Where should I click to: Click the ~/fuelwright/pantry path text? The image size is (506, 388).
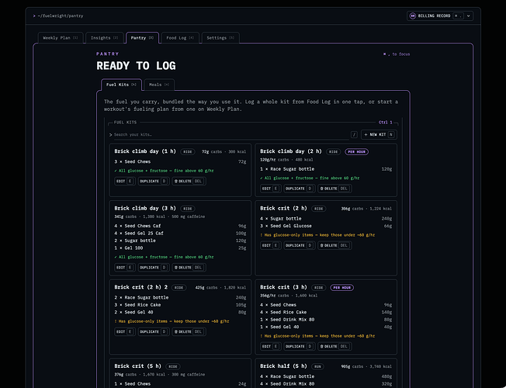pos(61,16)
